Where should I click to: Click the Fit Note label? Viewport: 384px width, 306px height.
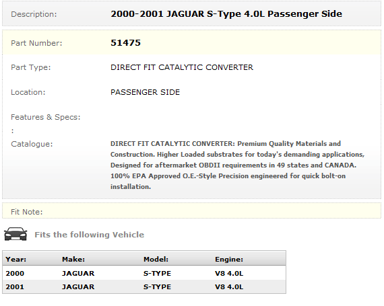pos(27,212)
